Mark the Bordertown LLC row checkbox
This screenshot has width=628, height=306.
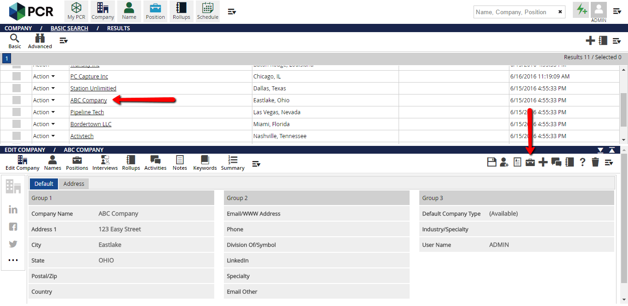coord(17,124)
